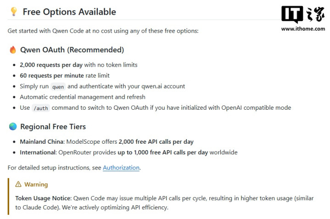The height and width of the screenshot is (219, 330).
Task: Click the inline qwen code snippet
Action: [x=58, y=86]
